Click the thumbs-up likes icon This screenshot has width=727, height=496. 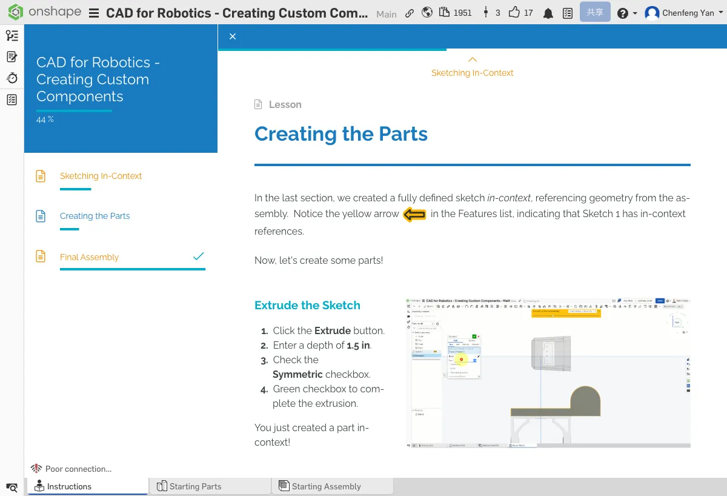coord(514,13)
